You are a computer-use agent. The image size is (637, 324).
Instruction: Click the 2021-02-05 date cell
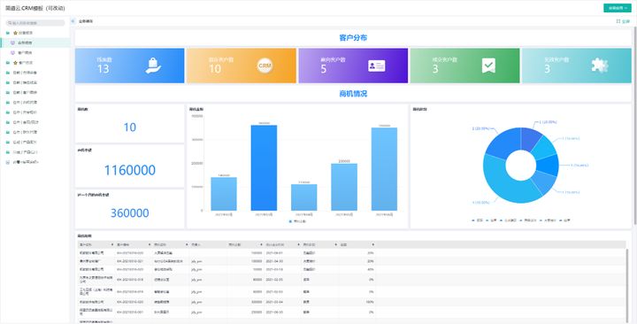click(x=274, y=280)
